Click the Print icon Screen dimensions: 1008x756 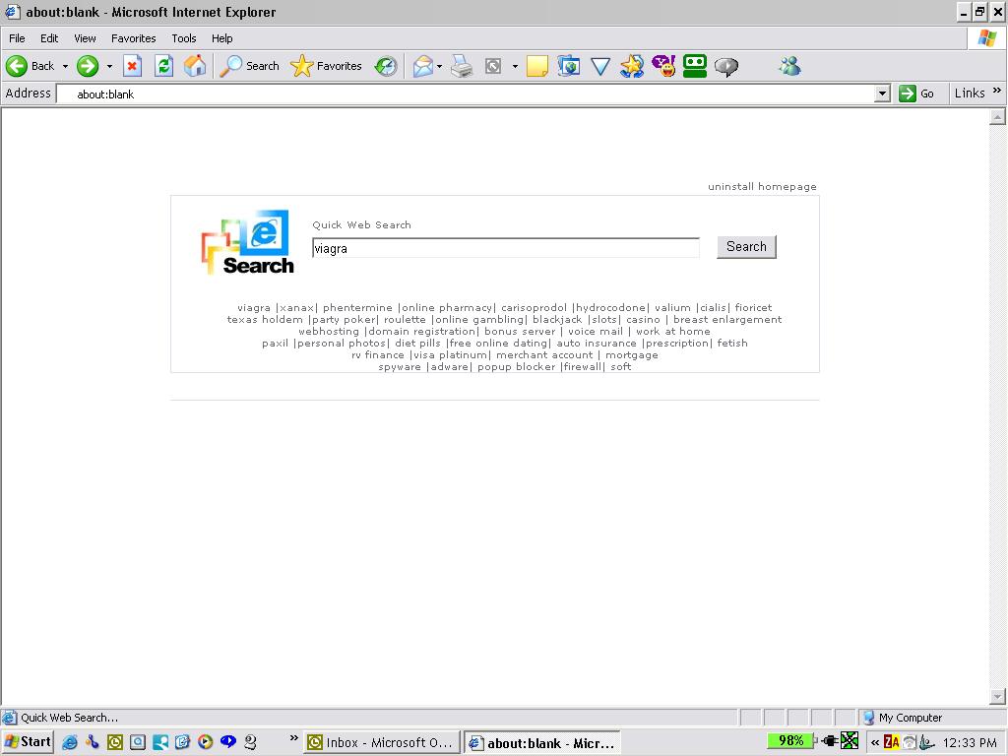[x=461, y=66]
